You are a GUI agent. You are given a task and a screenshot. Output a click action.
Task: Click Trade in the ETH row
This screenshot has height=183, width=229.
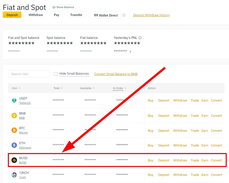(x=195, y=145)
